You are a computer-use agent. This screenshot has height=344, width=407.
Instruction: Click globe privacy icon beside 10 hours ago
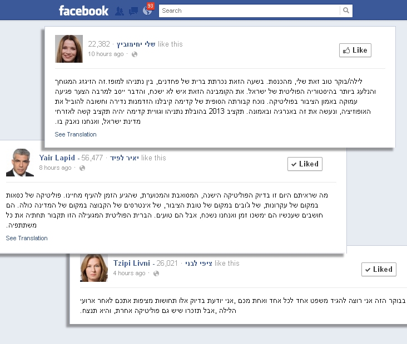pos(135,54)
